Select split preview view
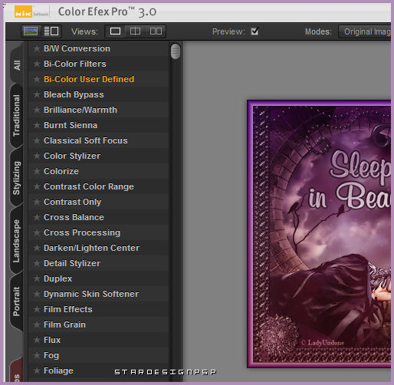The width and height of the screenshot is (394, 385). click(135, 31)
